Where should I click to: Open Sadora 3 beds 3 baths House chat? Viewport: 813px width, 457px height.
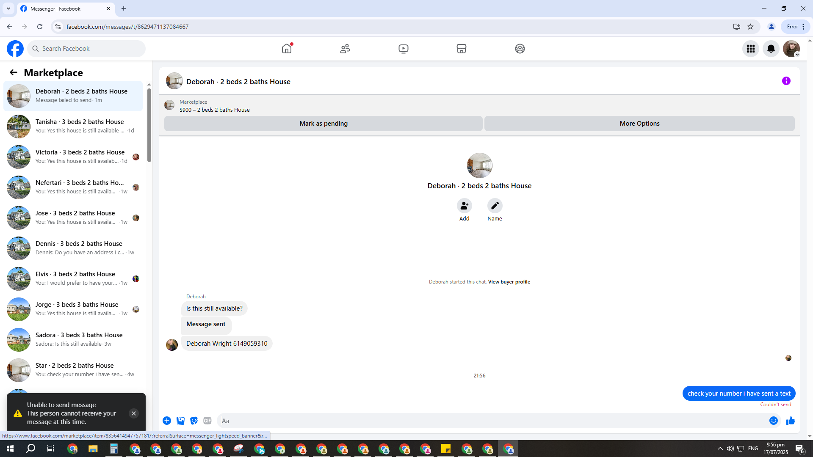tap(73, 340)
